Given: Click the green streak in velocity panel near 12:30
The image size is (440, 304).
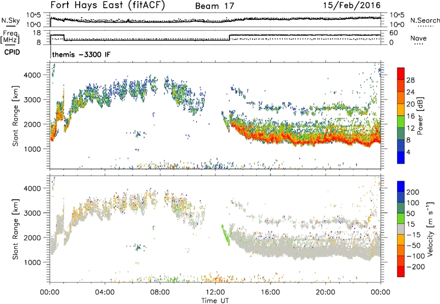Looking at the screenshot, I should click(x=226, y=234).
